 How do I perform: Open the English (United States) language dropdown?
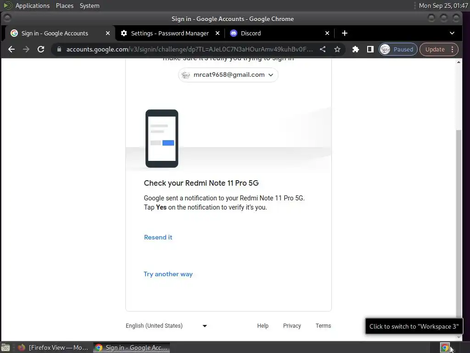(x=166, y=326)
